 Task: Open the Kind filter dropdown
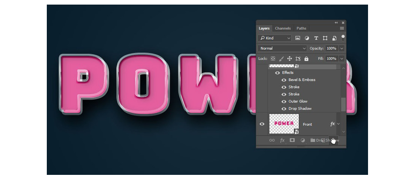tap(275, 38)
